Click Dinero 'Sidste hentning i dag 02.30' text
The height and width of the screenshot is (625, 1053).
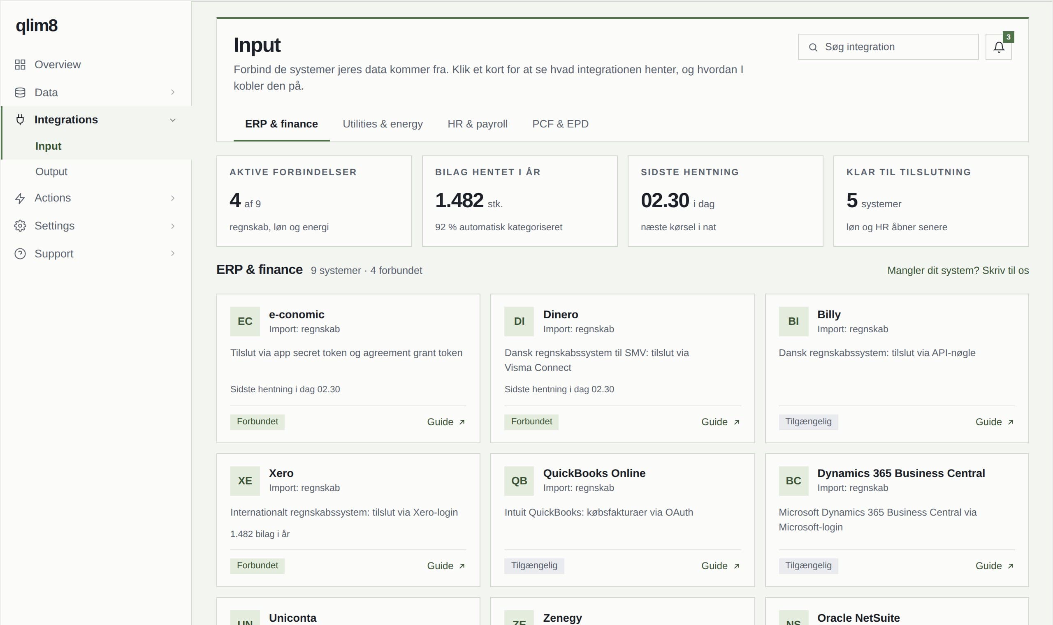(x=559, y=389)
